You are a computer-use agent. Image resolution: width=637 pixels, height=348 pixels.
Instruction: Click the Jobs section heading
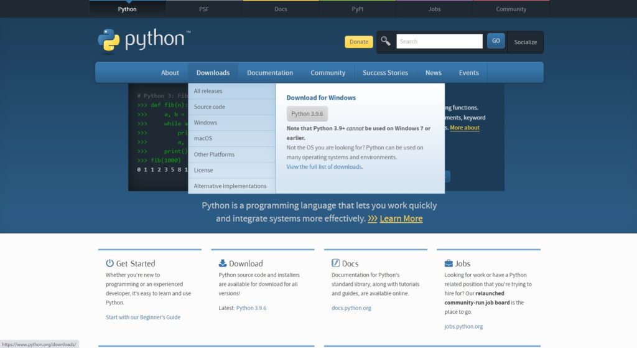(462, 263)
